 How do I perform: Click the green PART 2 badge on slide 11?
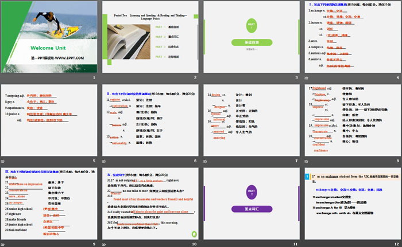pos(251,193)
